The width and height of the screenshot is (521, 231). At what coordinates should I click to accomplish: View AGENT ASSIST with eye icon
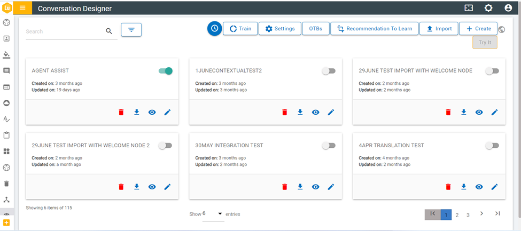(x=152, y=113)
